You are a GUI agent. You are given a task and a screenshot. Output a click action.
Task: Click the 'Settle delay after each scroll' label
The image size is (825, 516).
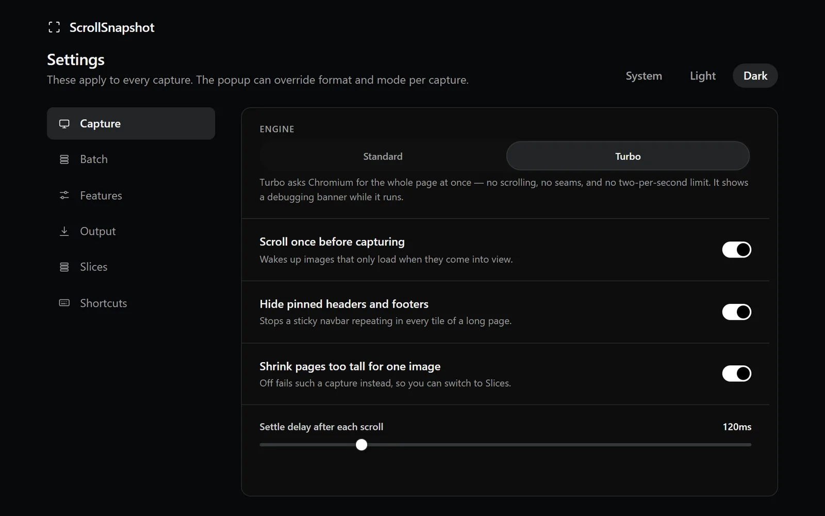(321, 427)
